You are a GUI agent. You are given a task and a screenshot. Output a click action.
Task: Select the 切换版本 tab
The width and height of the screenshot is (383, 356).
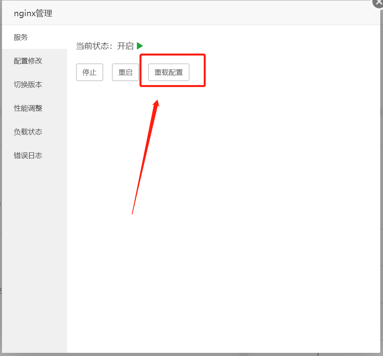point(34,85)
